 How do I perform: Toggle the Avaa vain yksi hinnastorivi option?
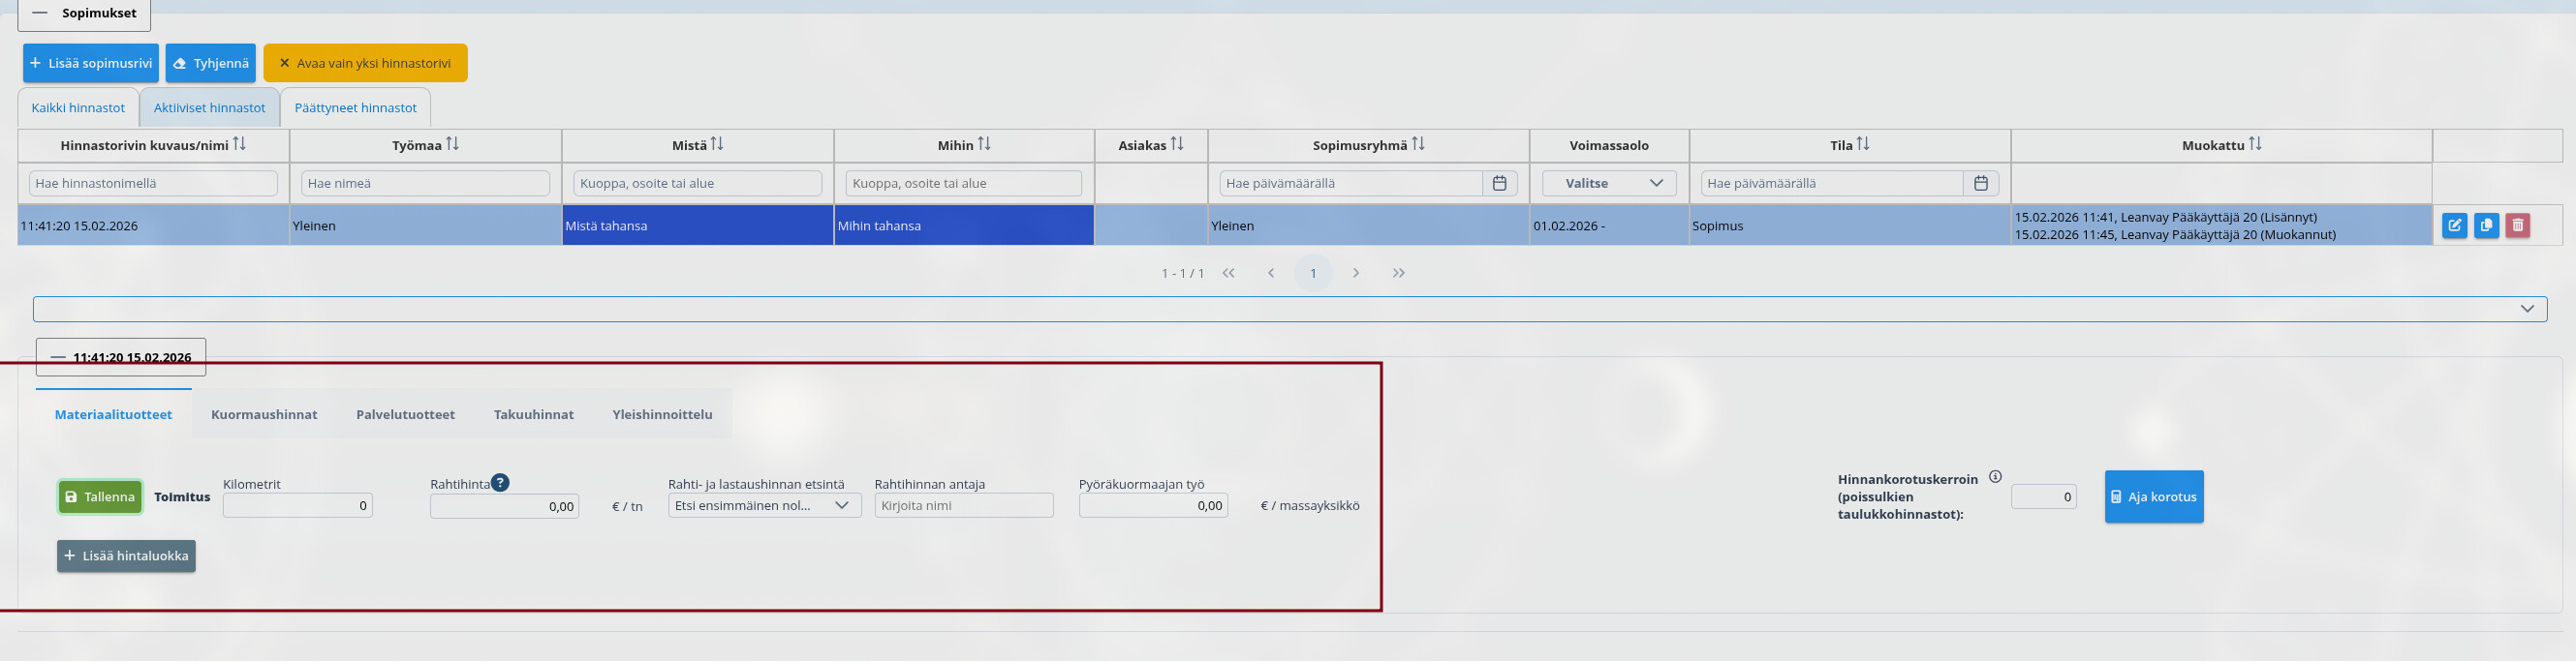(365, 63)
